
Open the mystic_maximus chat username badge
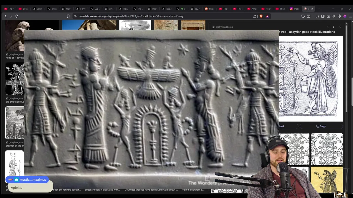27,180
